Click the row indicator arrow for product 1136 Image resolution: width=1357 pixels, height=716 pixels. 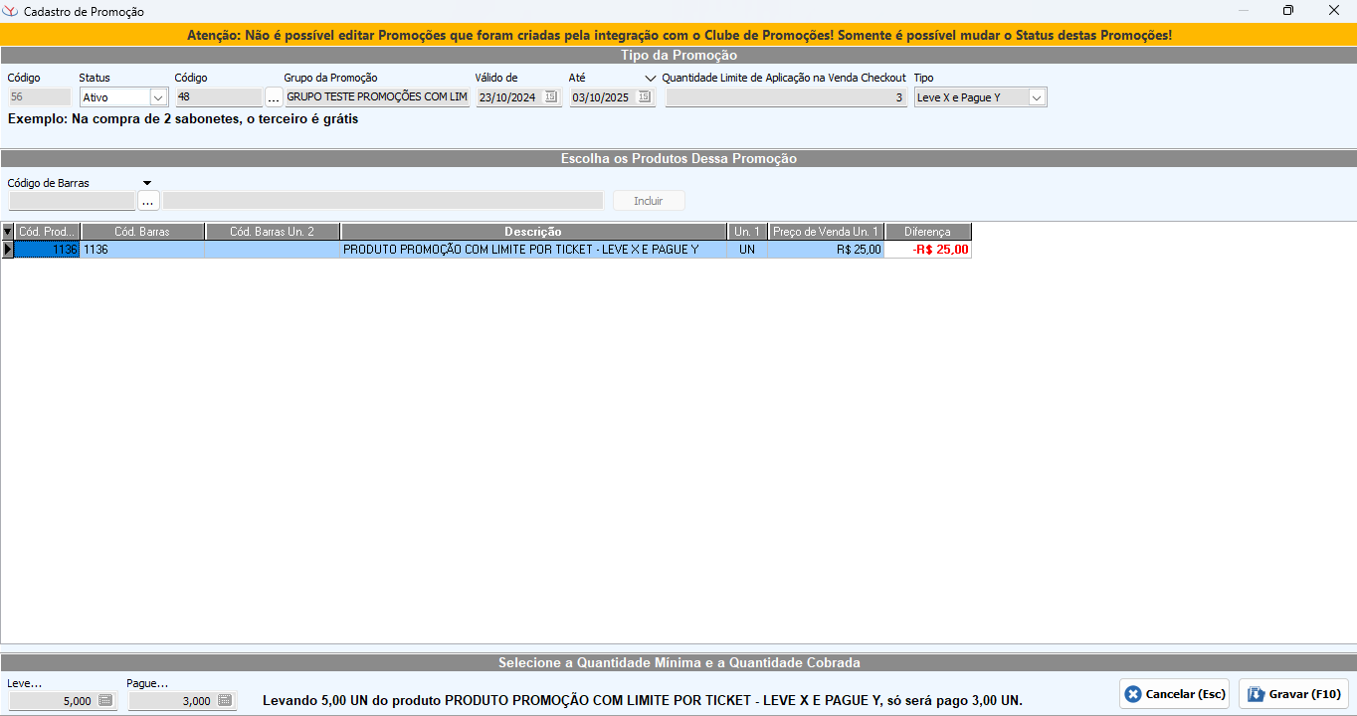[x=7, y=250]
